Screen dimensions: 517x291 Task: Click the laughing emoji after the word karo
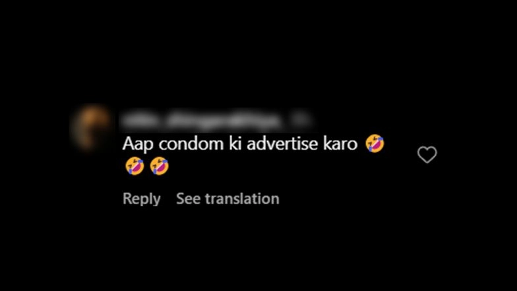[x=375, y=144]
